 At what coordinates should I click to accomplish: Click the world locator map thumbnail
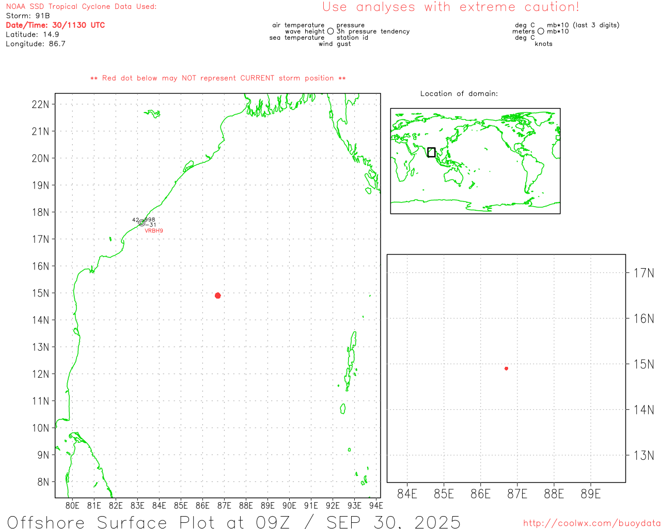475,161
